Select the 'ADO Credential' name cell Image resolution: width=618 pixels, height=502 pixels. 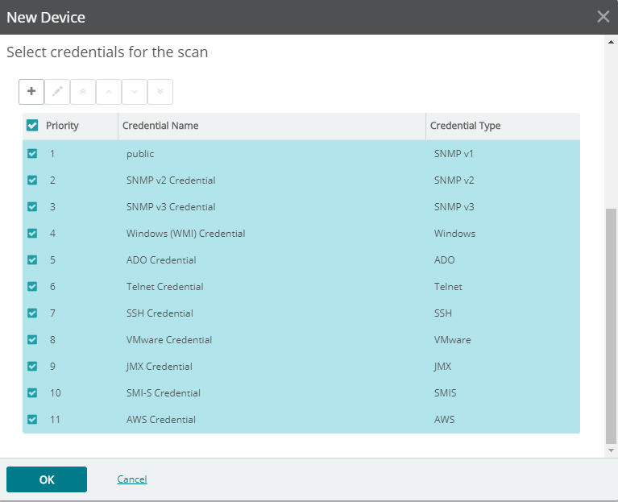[161, 260]
